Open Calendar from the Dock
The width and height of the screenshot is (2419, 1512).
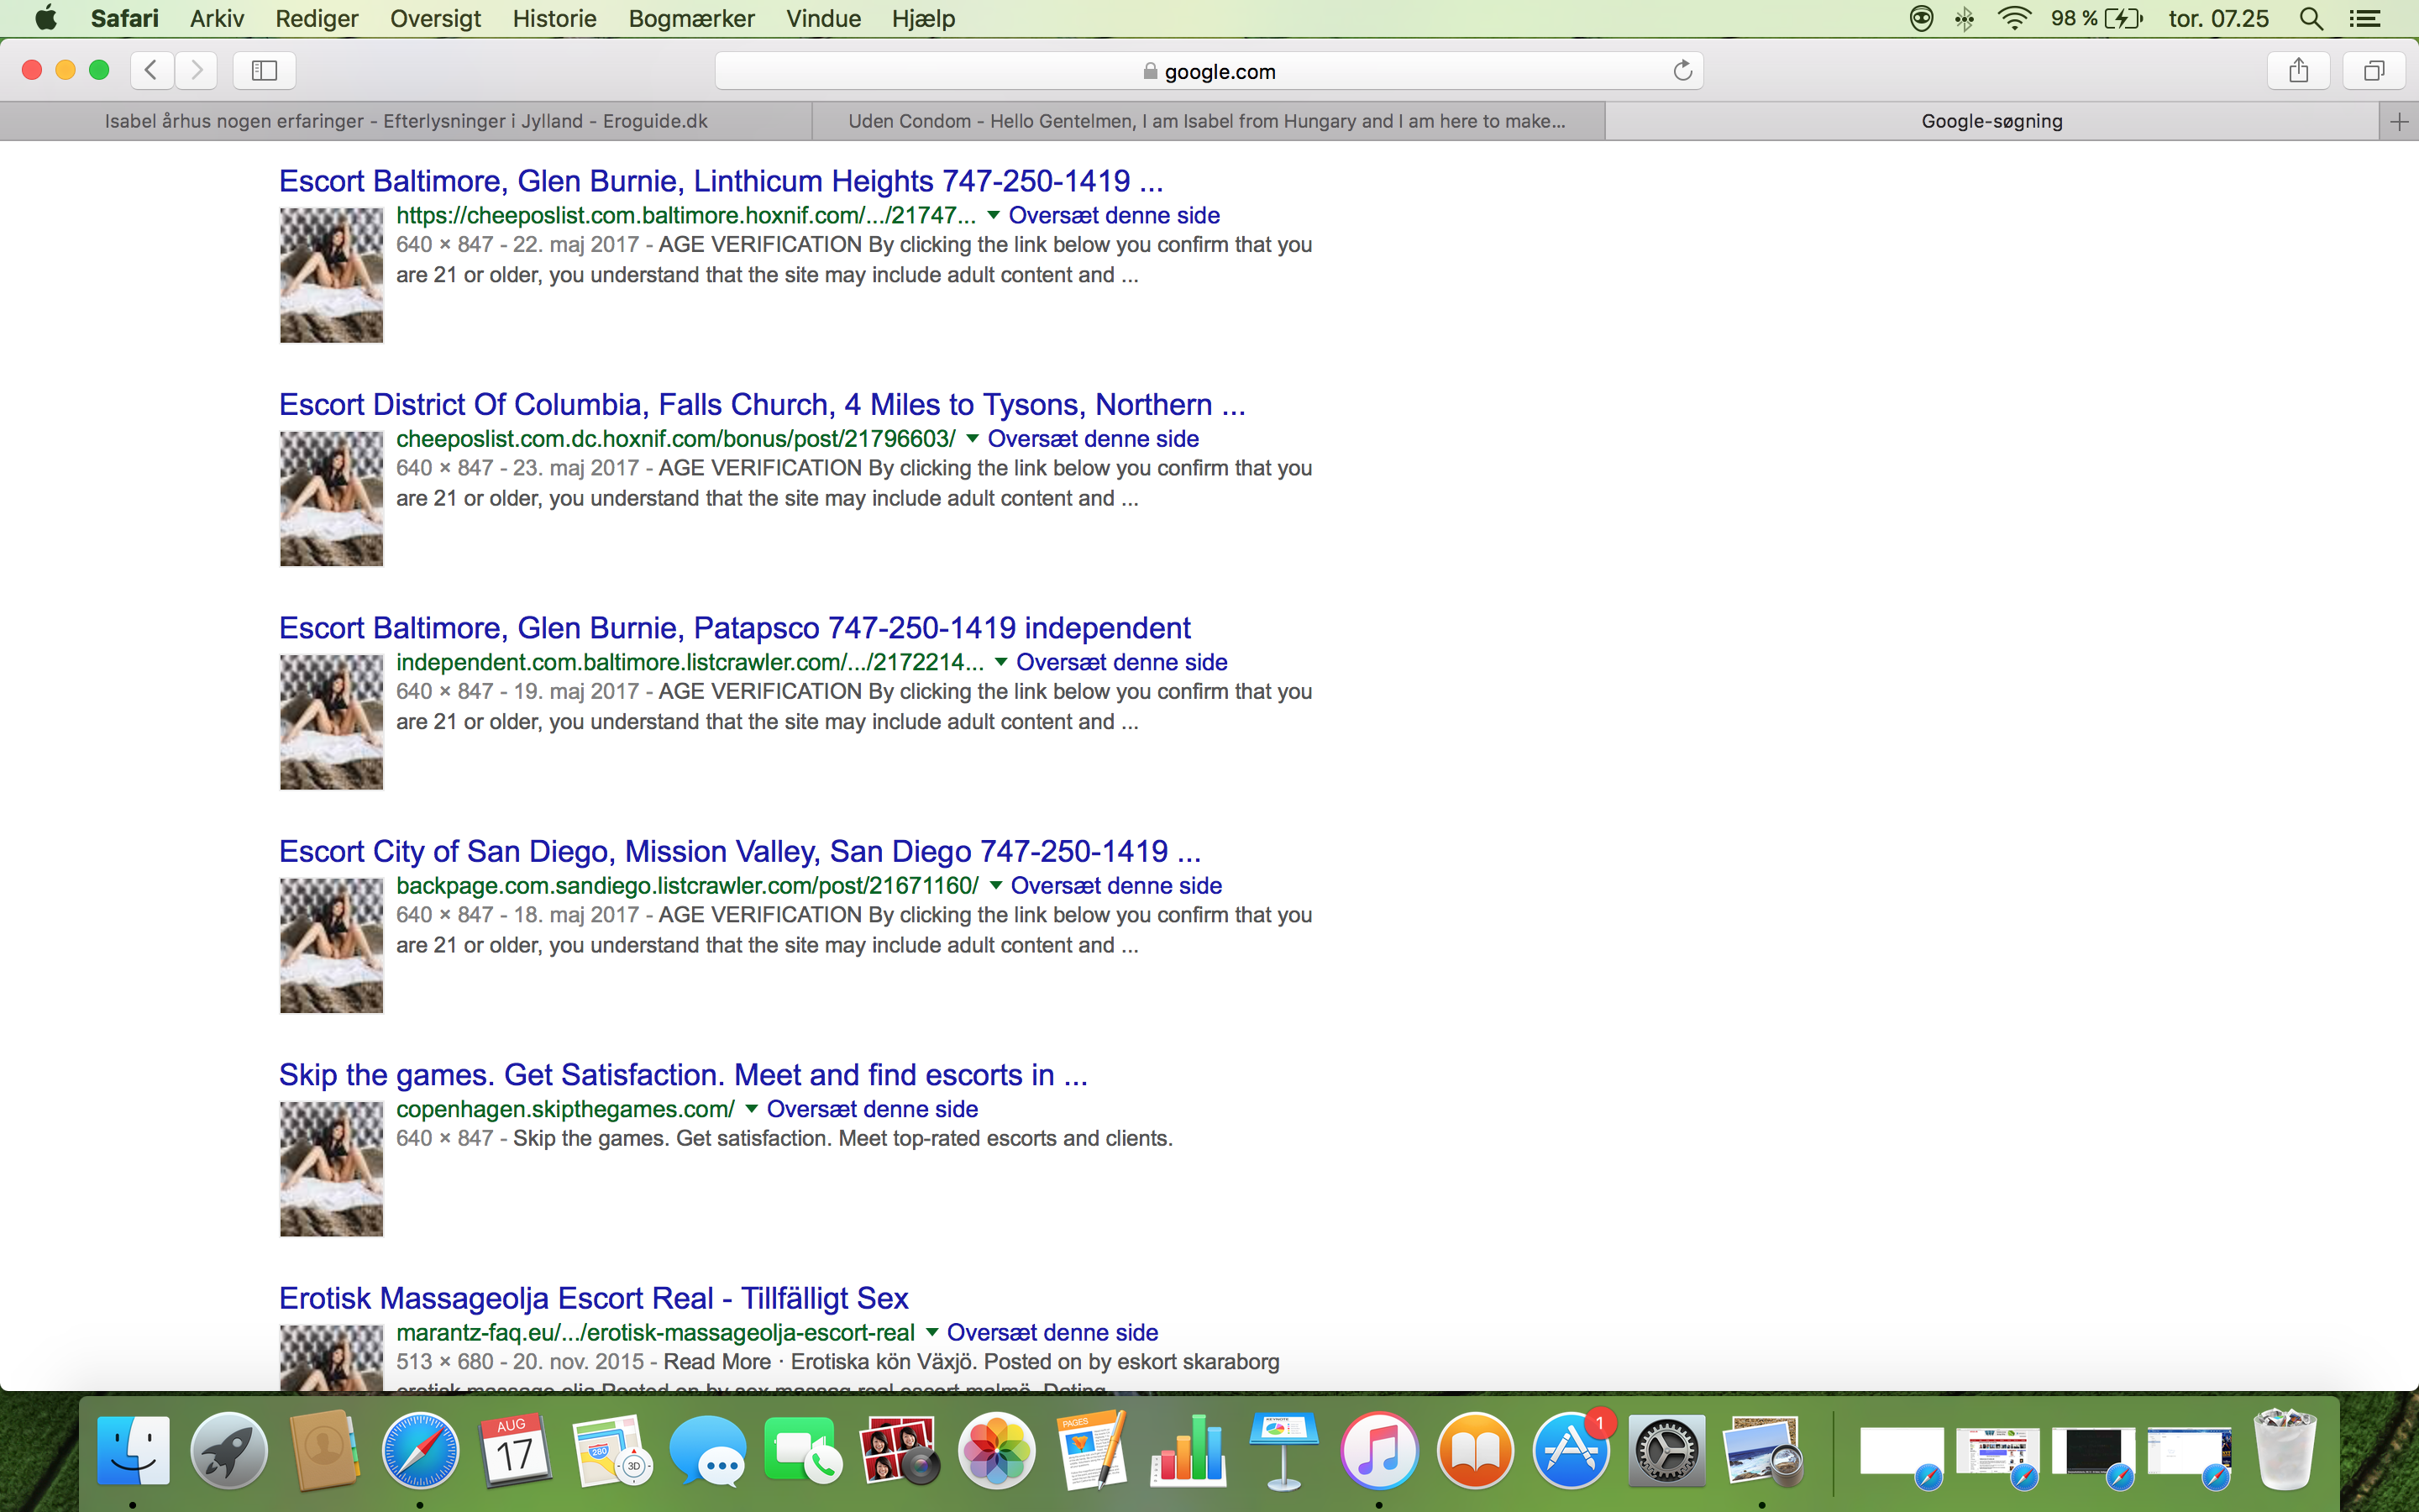[x=516, y=1451]
